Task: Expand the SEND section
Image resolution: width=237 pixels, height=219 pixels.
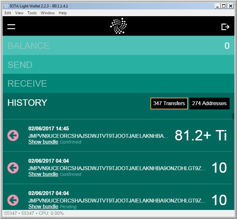Action: 118,64
